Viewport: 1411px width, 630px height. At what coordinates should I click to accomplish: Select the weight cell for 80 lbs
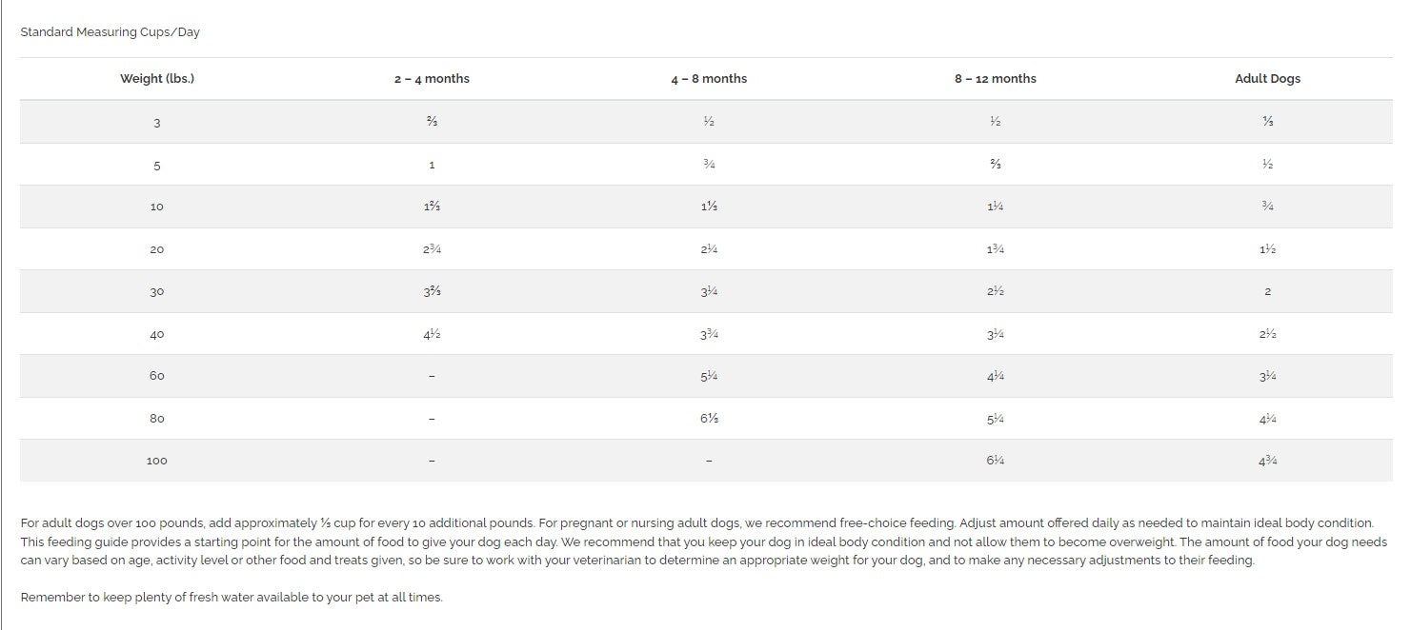pos(157,419)
